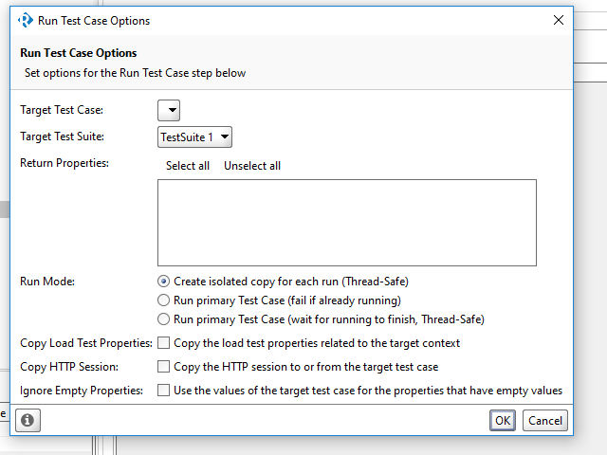Image resolution: width=607 pixels, height=455 pixels.
Task: Select Run primary Test Case (wait for running)
Action: [x=164, y=319]
